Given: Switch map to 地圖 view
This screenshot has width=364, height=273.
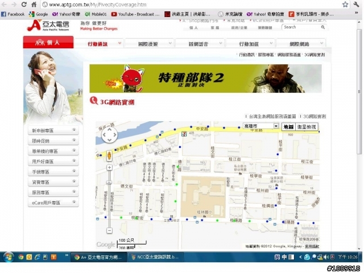Looking at the screenshot, I should 288,127.
